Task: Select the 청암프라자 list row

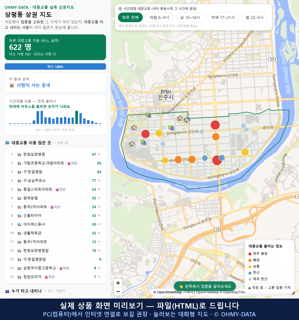Action: pos(55,277)
